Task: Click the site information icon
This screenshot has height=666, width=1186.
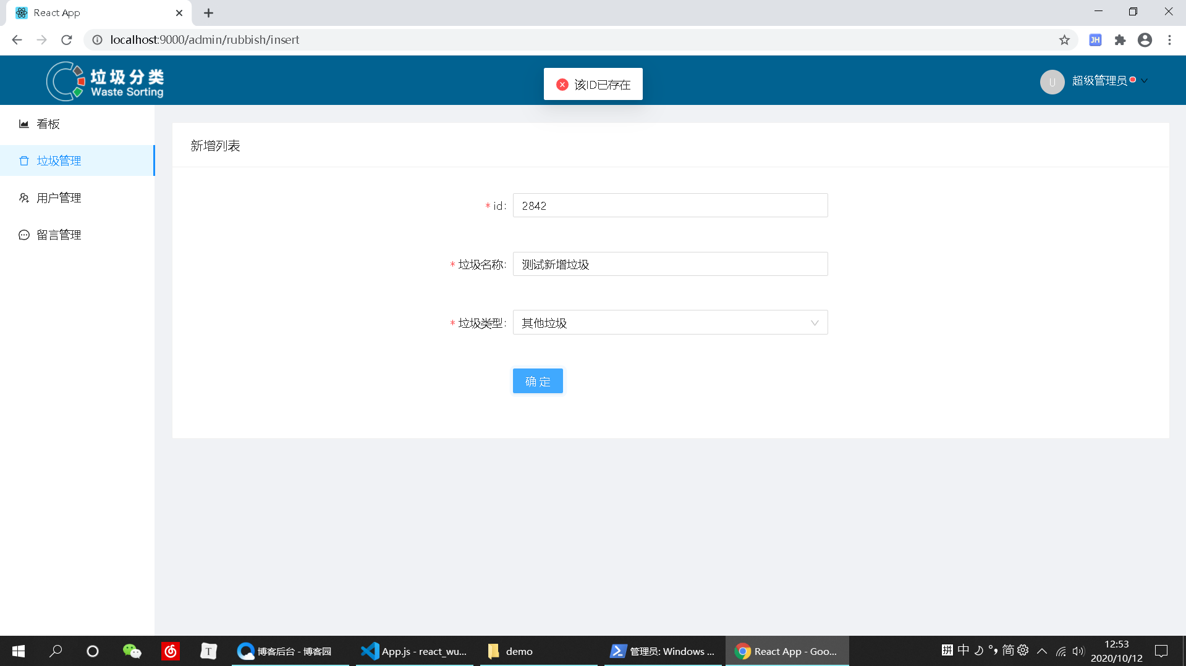Action: [x=97, y=40]
